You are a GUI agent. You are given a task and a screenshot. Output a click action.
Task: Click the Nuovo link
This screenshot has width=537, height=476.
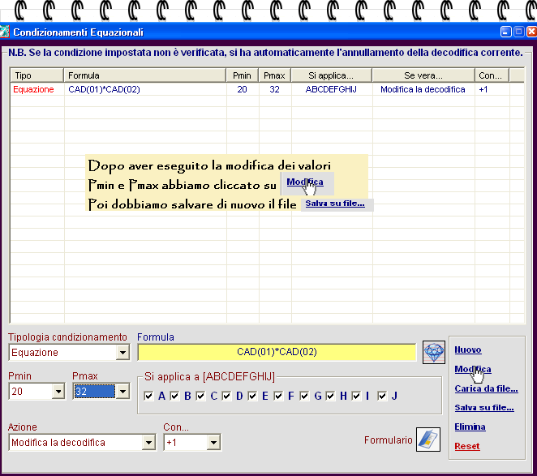pyautogui.click(x=468, y=349)
